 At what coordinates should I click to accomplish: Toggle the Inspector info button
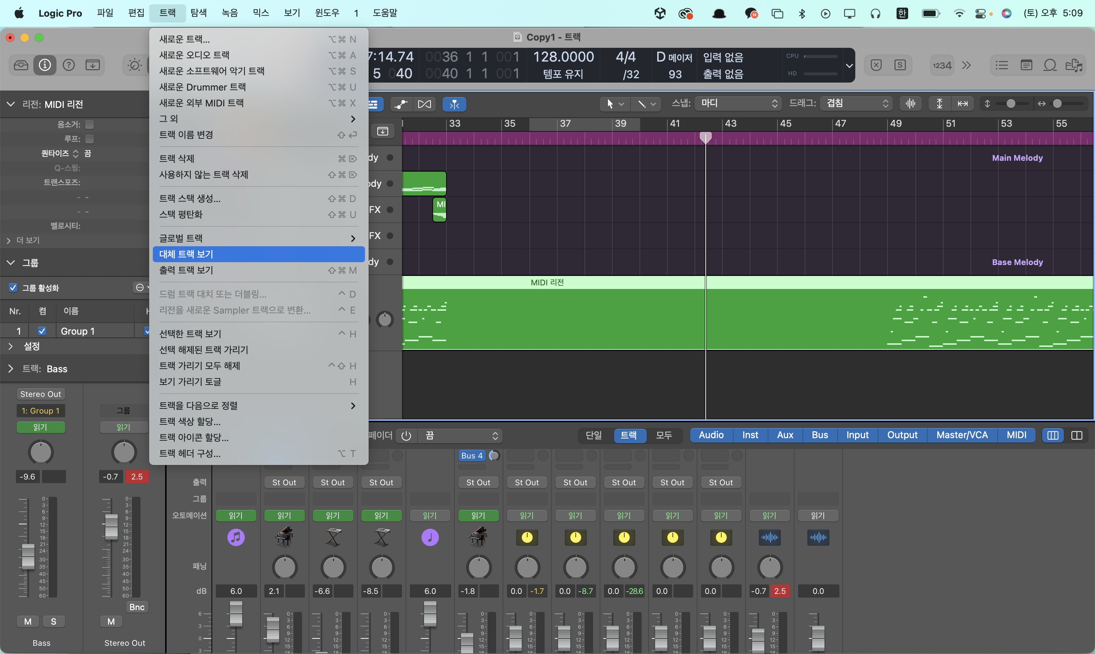pyautogui.click(x=45, y=65)
